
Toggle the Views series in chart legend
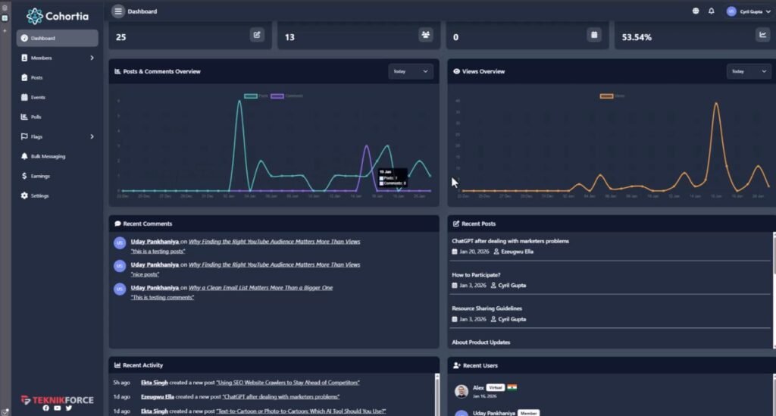[x=607, y=96]
